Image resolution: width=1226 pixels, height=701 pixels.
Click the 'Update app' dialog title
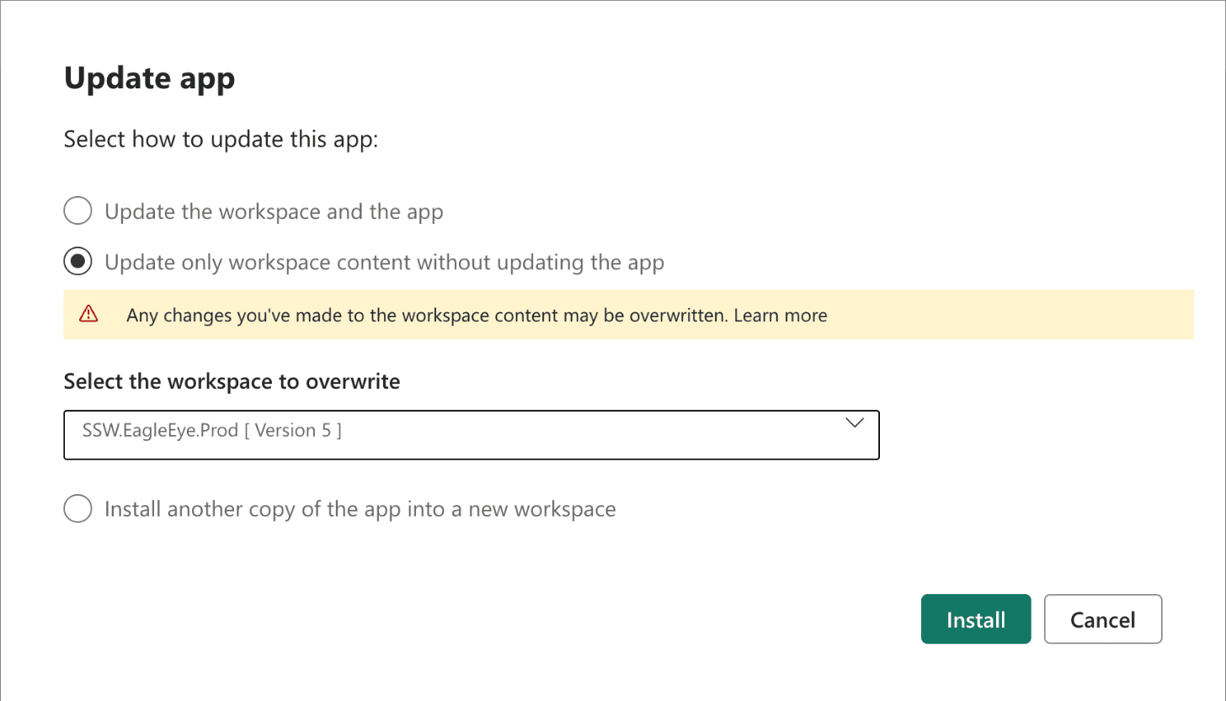149,79
